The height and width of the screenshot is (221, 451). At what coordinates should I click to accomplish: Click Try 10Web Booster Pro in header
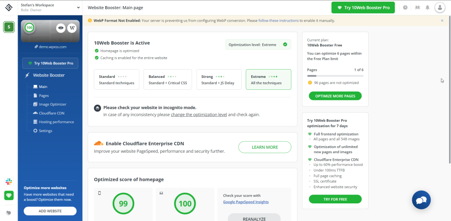coord(363,8)
